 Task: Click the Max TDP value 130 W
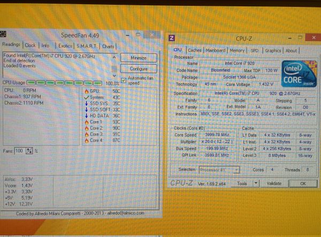point(271,70)
